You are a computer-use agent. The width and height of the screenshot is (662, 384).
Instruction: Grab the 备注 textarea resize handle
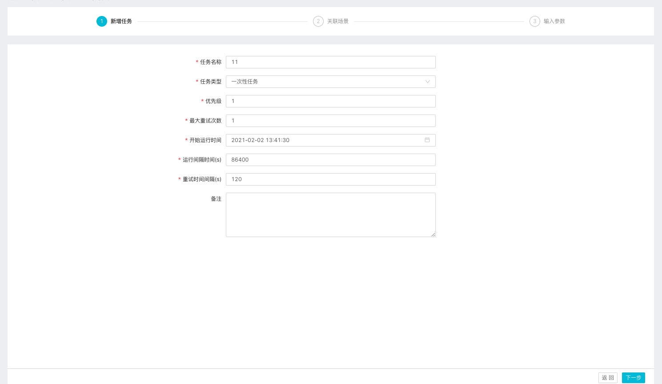433,234
